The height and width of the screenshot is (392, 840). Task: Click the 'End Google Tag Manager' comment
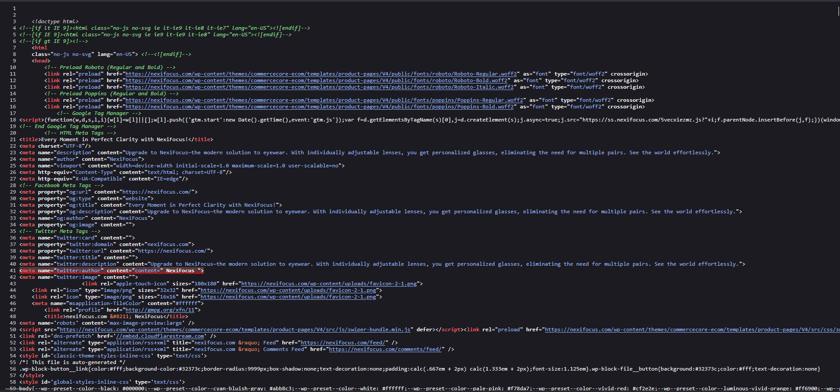(x=68, y=126)
